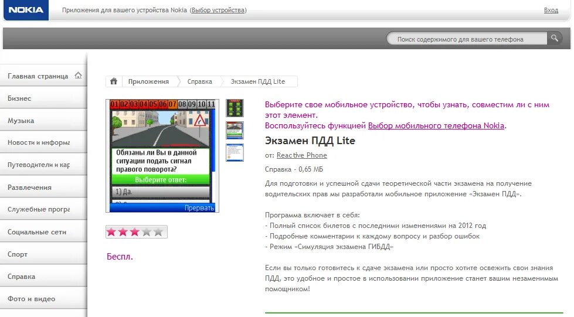Screen dimensions: 574x317
Task: Click the Справка - 0,65 МБ text
Action: coord(294,169)
